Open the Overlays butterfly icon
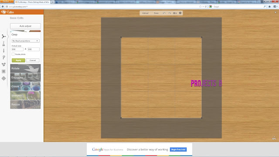This screenshot has width=279, height=157. tap(3, 65)
